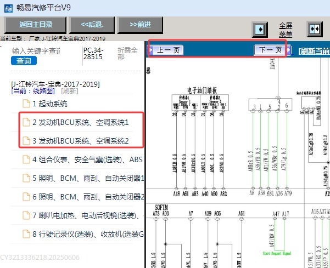Click page icon beside item 2
Screen dimensions: 330x268
pyautogui.click(x=26, y=122)
